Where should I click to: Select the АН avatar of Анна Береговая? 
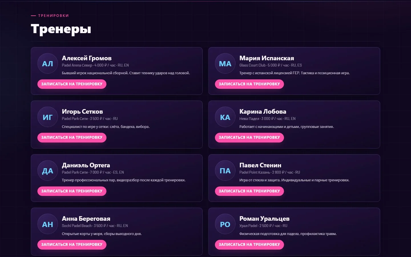coord(48,224)
